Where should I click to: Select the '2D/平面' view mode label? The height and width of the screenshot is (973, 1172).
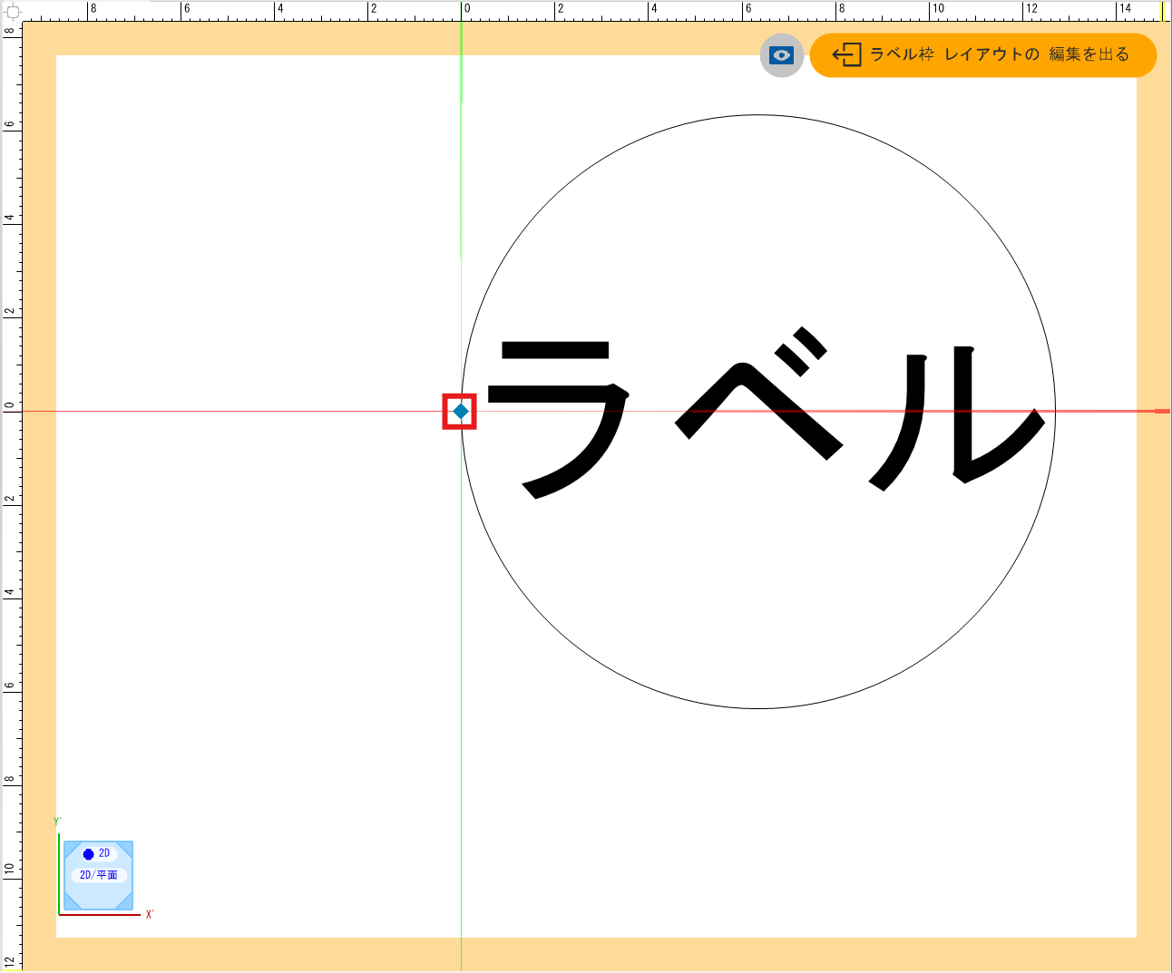pyautogui.click(x=99, y=875)
